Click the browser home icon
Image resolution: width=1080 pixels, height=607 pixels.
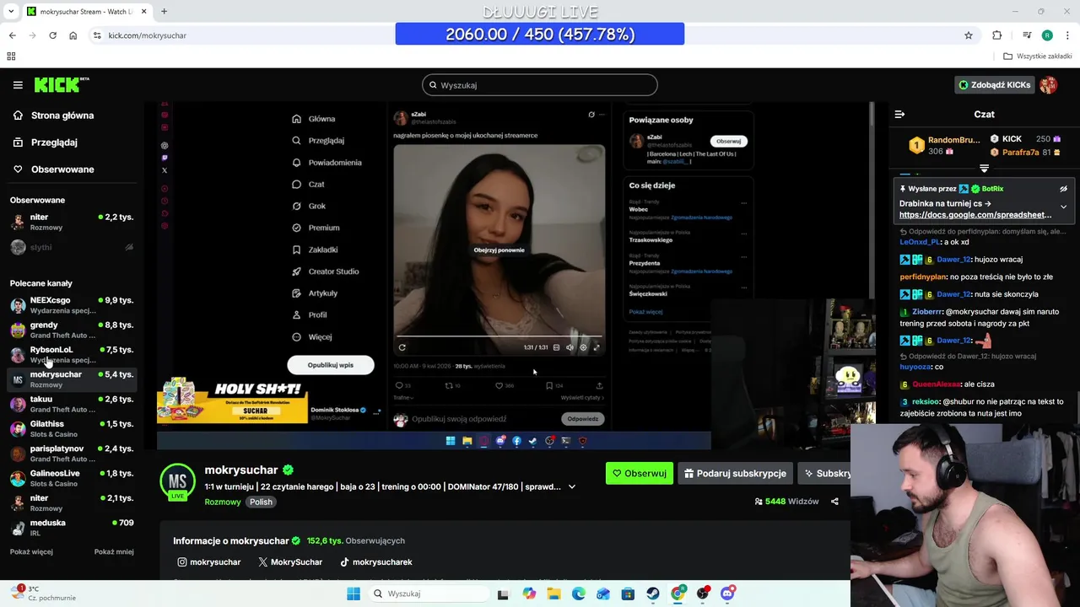point(73,35)
